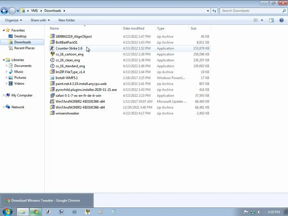This screenshot has height=216, width=288.
Task: Click the Action Center flag tray icon
Action: pos(246,212)
